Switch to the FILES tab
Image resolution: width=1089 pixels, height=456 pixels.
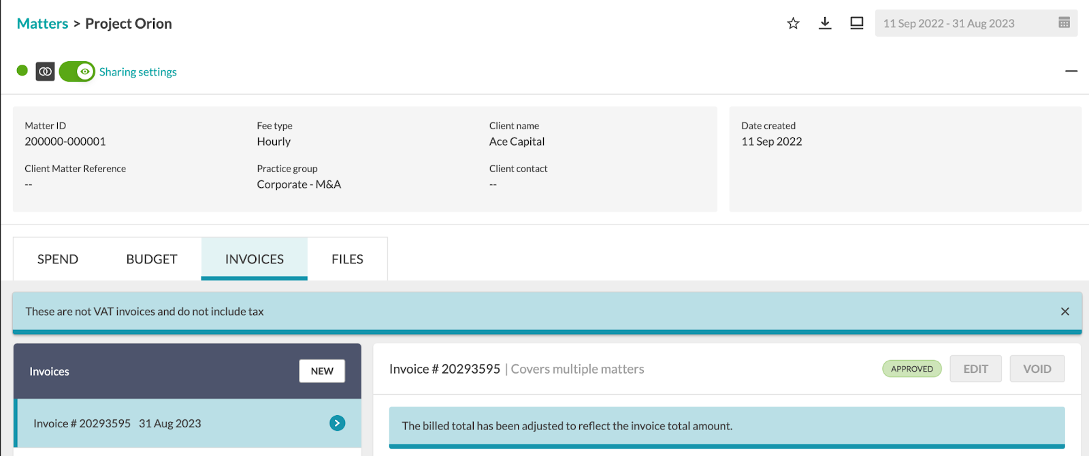[x=347, y=259]
